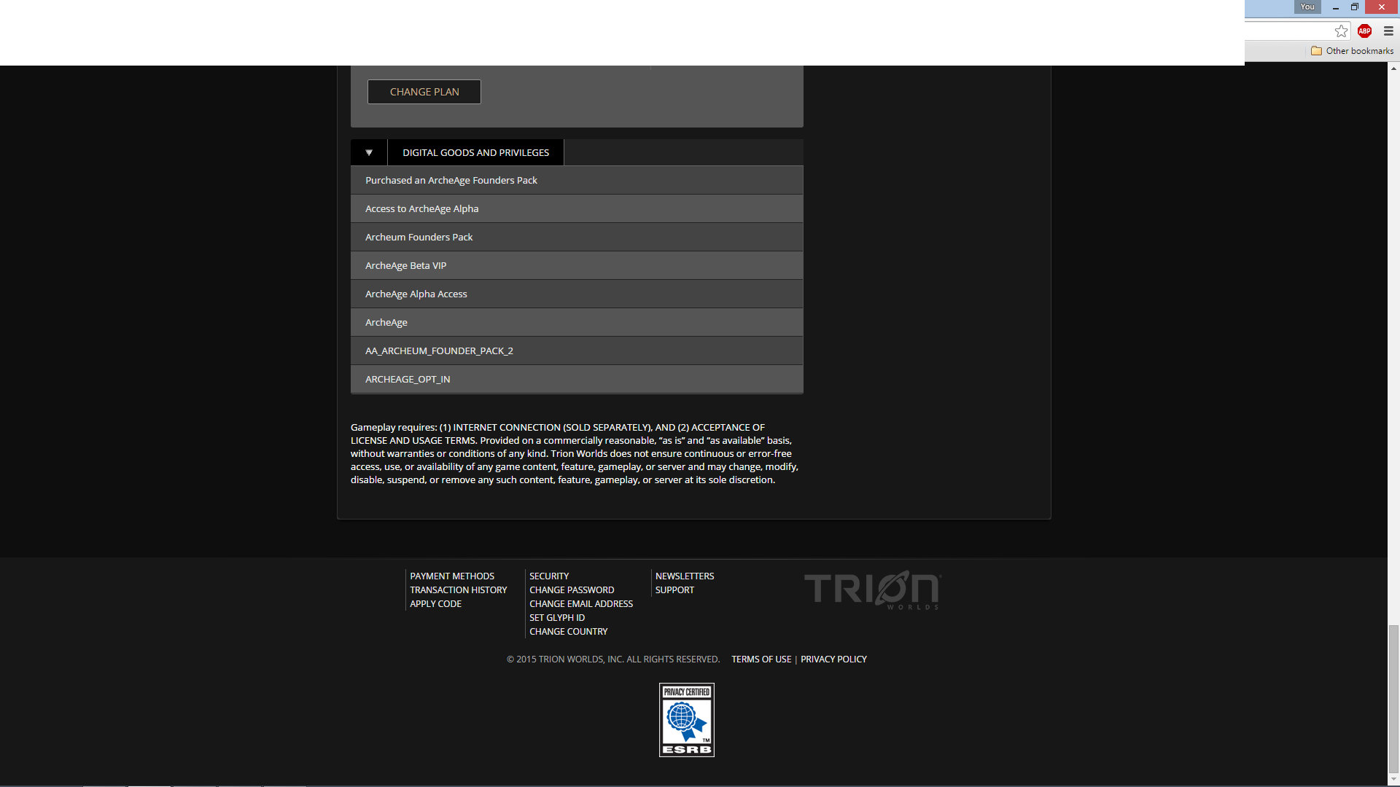Collapse the Digital Goods and Privileges section
Image resolution: width=1400 pixels, height=787 pixels.
pos(369,152)
